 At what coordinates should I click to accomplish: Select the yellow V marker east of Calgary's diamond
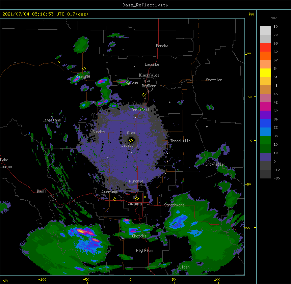tap(145, 197)
